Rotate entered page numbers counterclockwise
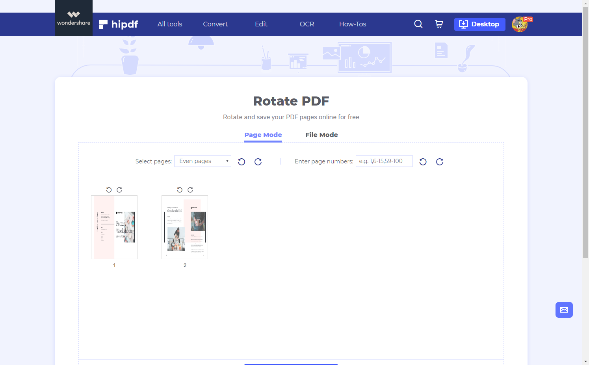 (423, 162)
